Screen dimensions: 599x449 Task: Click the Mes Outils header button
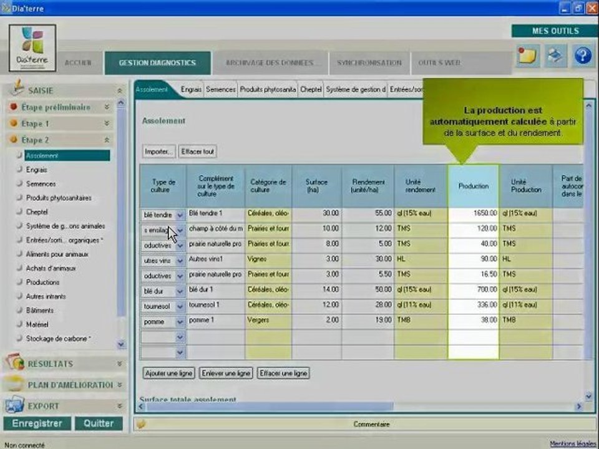coord(555,31)
